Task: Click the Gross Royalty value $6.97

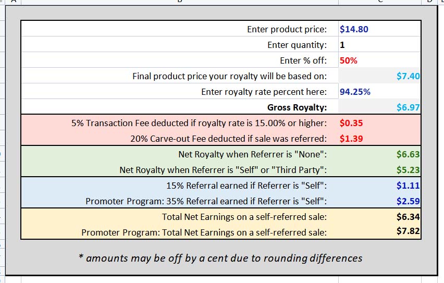Action: pyautogui.click(x=379, y=107)
